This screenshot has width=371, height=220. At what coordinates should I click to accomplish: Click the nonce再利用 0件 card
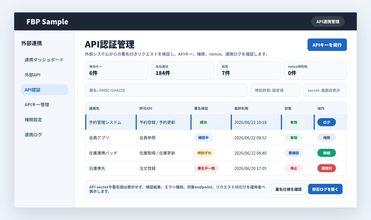(315, 70)
